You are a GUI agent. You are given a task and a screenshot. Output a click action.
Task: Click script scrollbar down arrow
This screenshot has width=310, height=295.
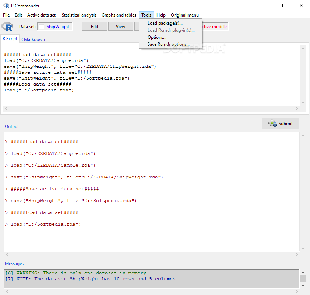tap(303, 103)
